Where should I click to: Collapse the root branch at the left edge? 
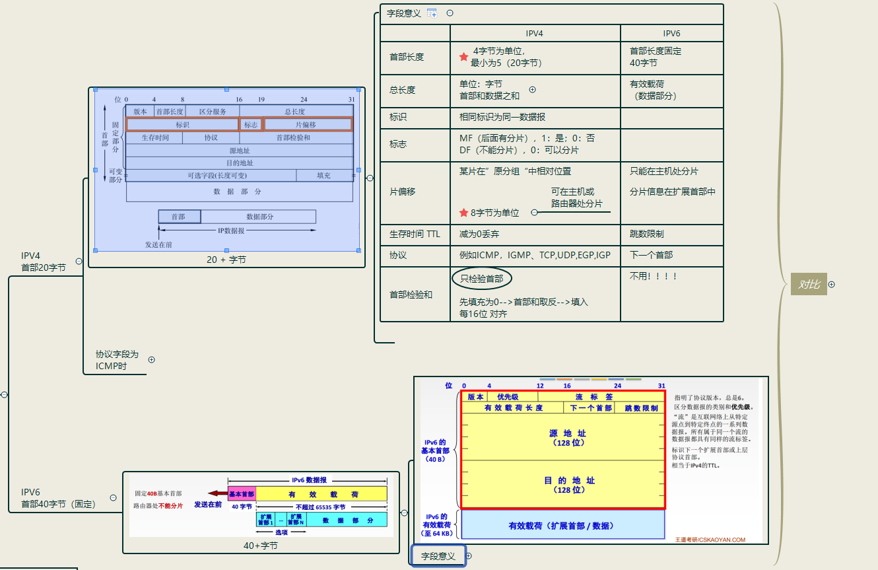(x=4, y=394)
